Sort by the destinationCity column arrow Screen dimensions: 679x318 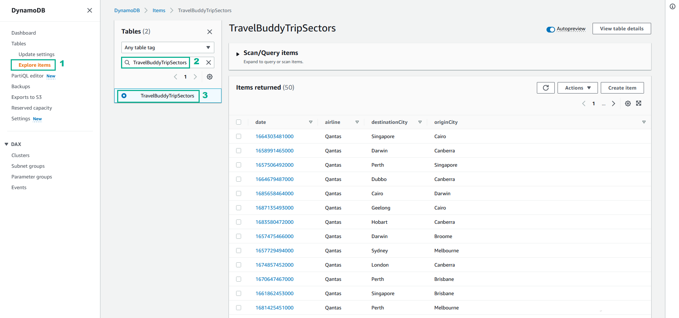click(420, 122)
